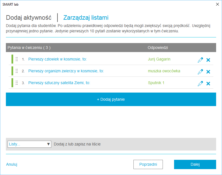Click the 'Pytania w ćwiczeniu ( 3 )' header
The height and width of the screenshot is (175, 222).
click(x=29, y=48)
